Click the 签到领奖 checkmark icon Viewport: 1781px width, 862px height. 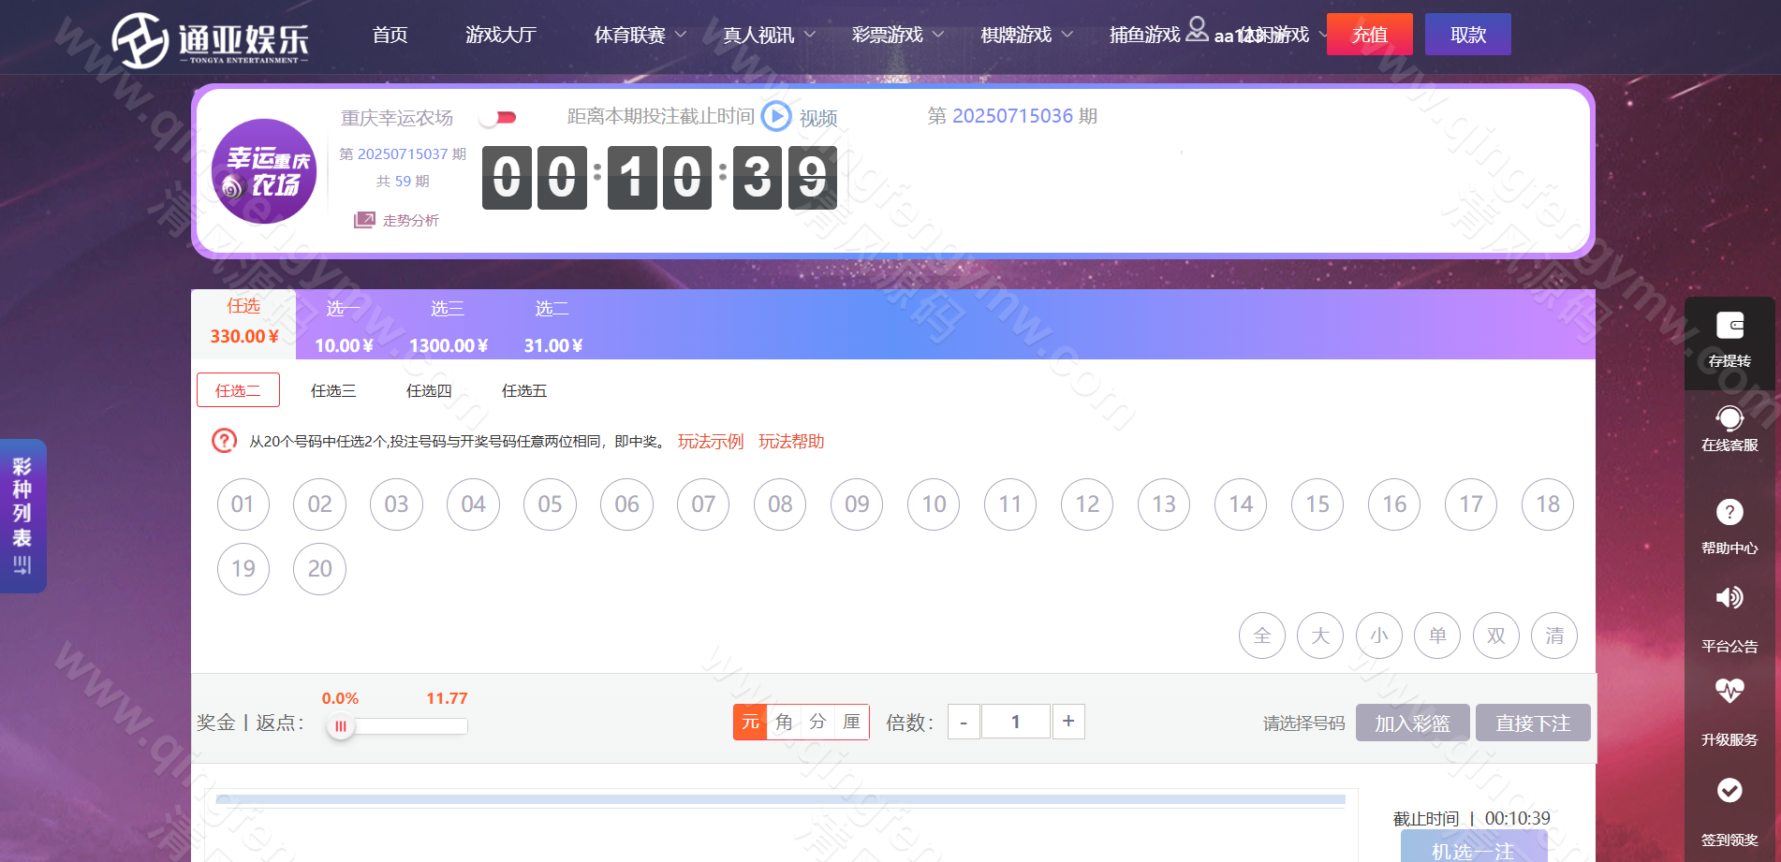tap(1729, 791)
